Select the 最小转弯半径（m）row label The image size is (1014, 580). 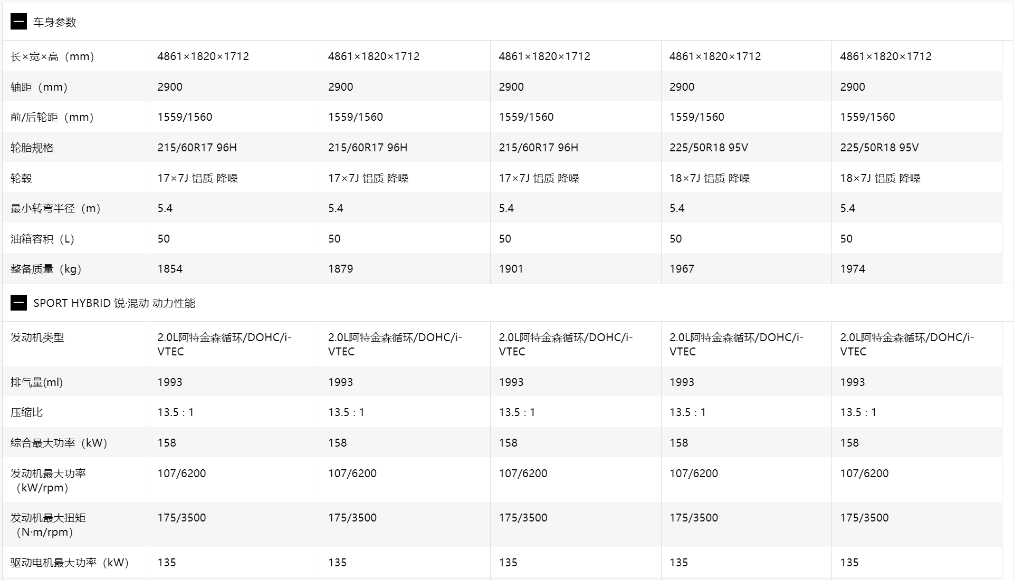(x=55, y=208)
